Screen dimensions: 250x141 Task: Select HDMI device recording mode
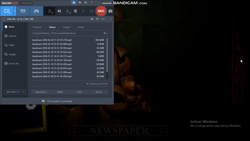(x=23, y=11)
